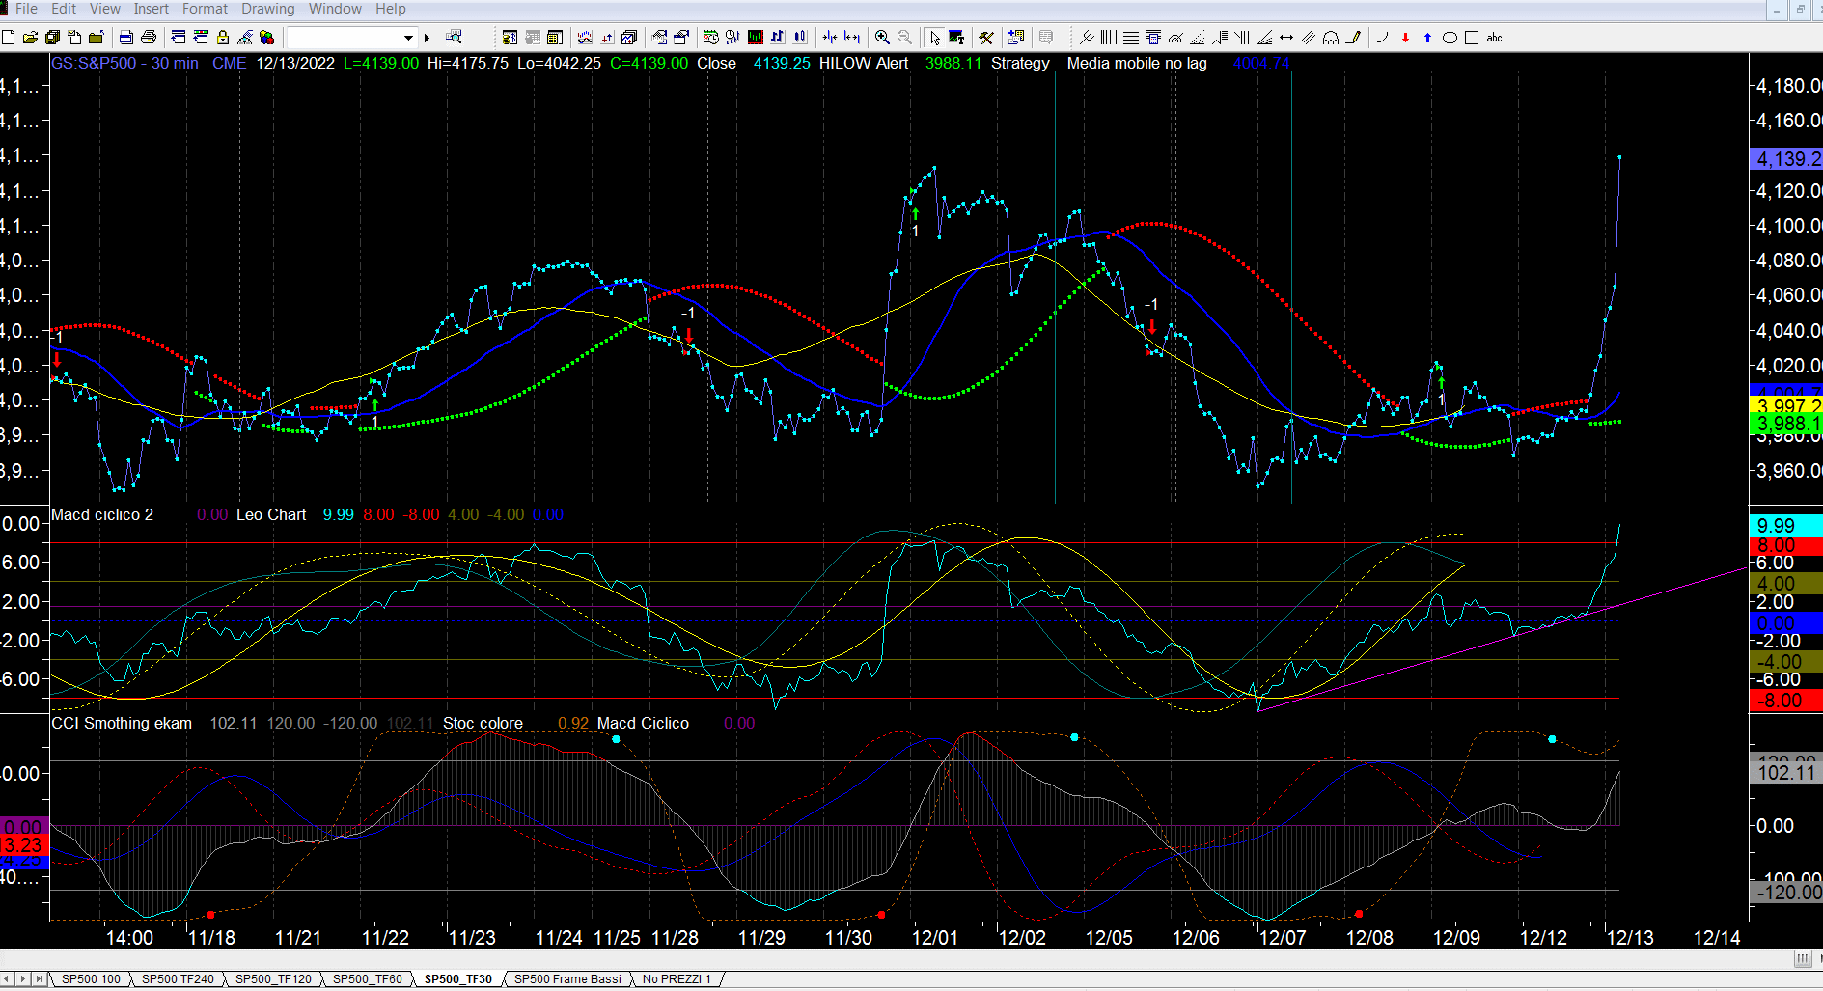Open the symbol combo box dropdown arrow
This screenshot has width=1823, height=991.
click(408, 38)
